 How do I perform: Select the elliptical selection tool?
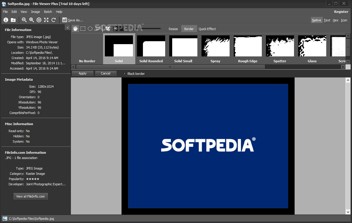[90, 29]
